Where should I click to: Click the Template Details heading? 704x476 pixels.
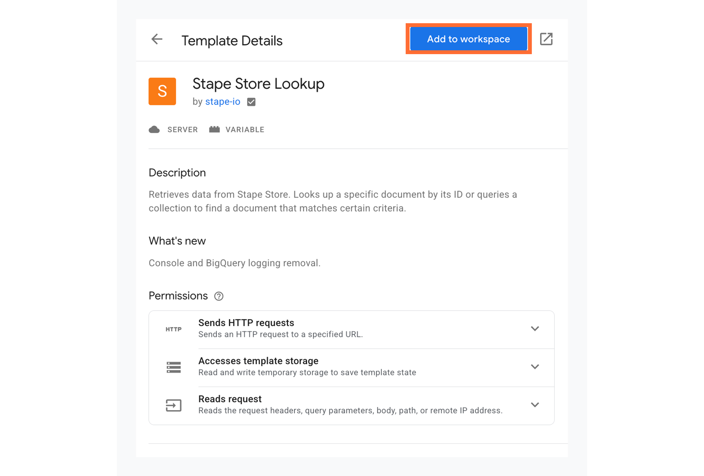[232, 41]
